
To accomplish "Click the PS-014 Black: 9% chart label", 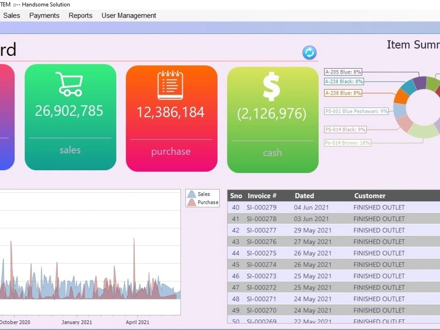I will [345, 130].
